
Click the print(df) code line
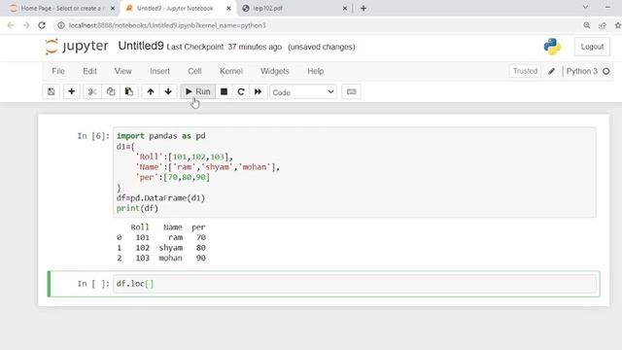point(137,208)
